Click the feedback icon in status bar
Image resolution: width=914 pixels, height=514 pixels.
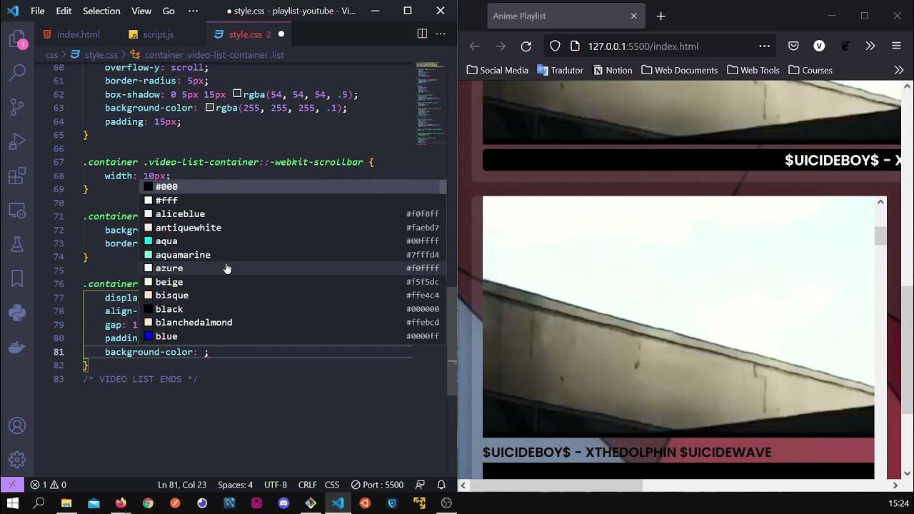click(x=421, y=485)
